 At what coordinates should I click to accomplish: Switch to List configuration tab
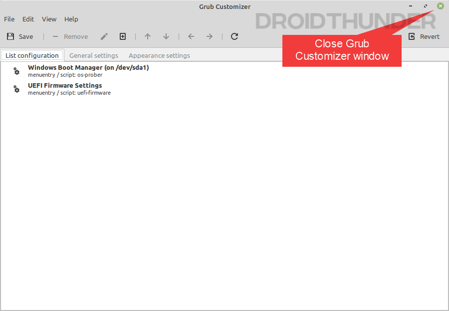point(32,55)
